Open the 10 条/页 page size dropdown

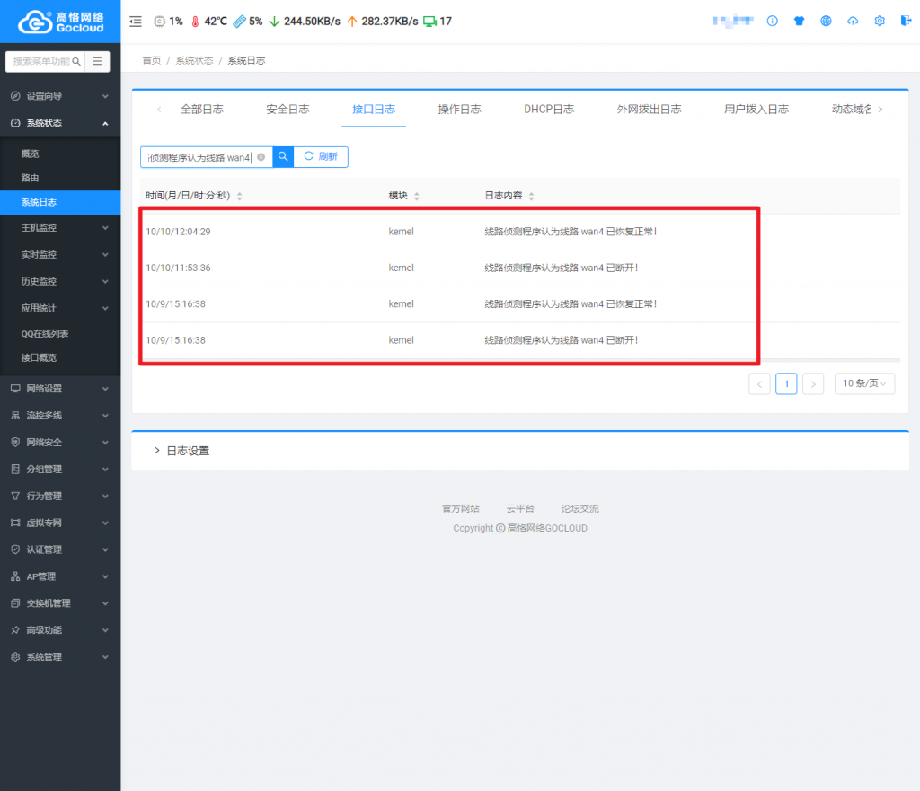point(864,383)
